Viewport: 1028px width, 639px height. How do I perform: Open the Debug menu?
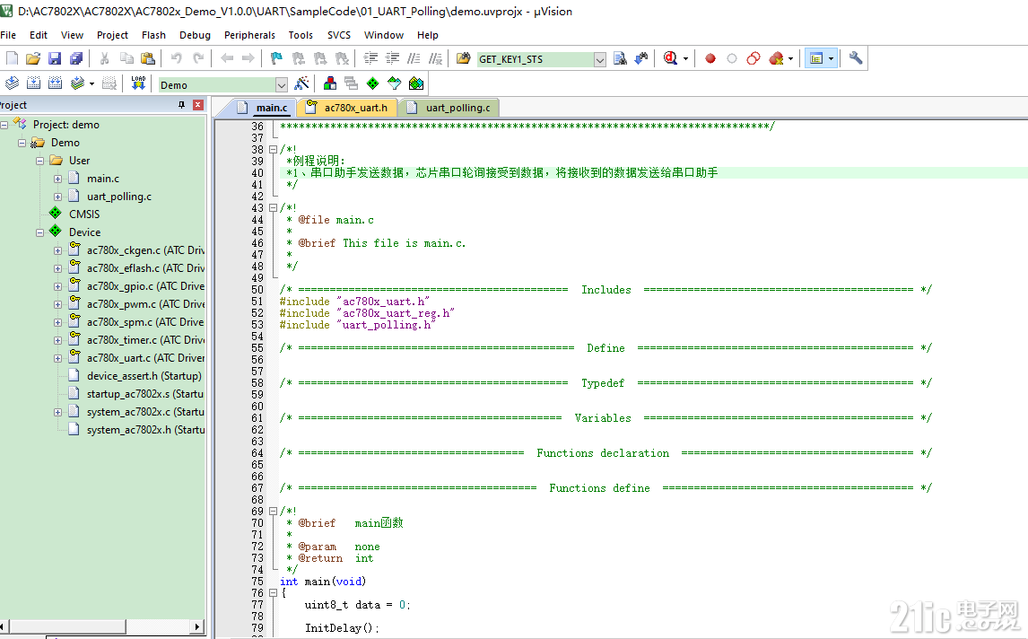(x=195, y=35)
